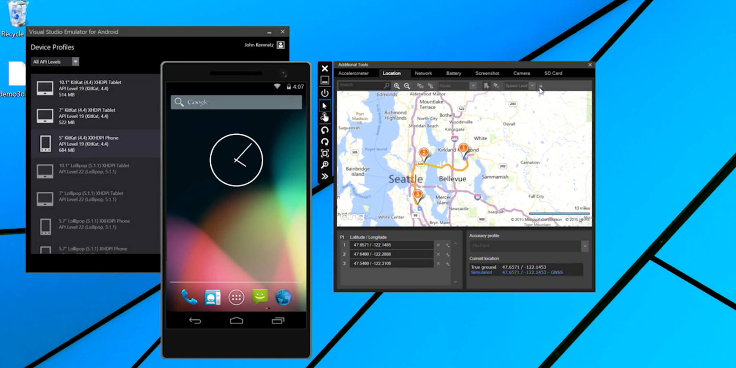Click the zoom icon on the emulator sidebar
736x368 pixels.
click(325, 165)
